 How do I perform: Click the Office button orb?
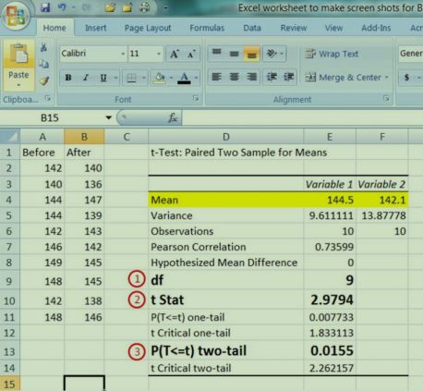coord(16,16)
